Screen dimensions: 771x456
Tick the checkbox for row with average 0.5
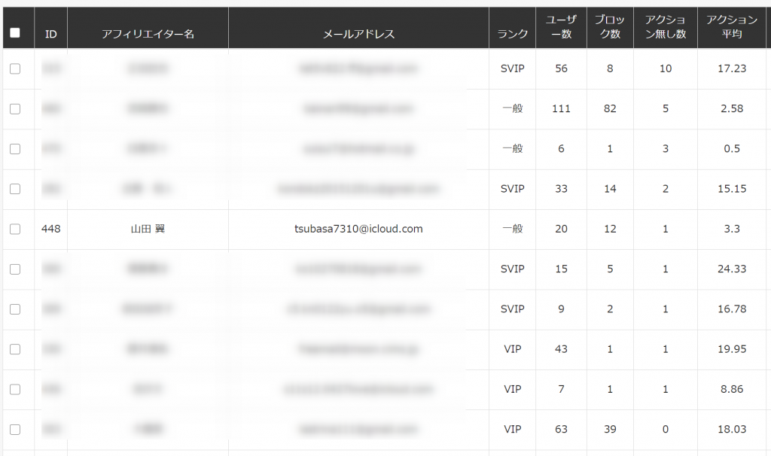[x=15, y=149]
